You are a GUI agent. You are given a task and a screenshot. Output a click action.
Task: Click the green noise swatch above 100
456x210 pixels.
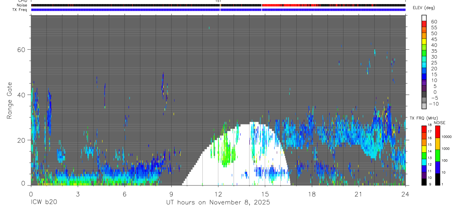pos(437,155)
